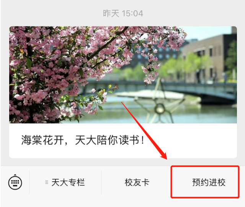245x207 pixels.
Task: Click the 读书 words in the article headline
Action: [129, 140]
